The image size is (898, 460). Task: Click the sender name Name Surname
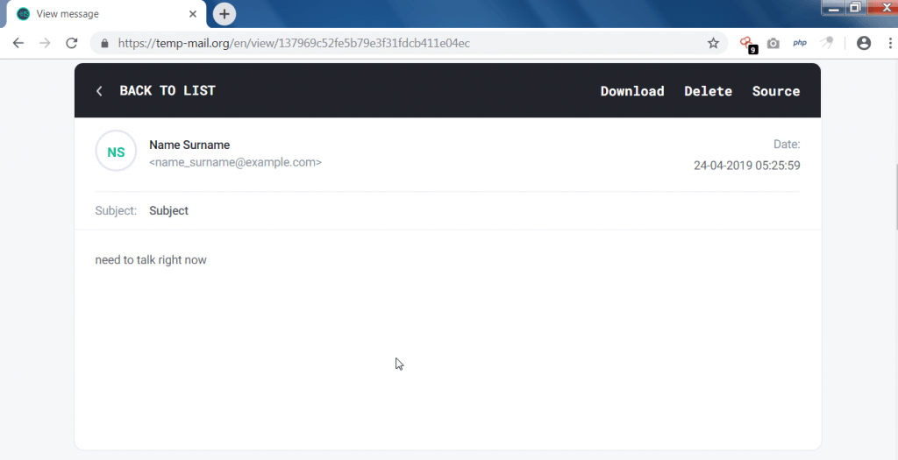[x=189, y=145]
